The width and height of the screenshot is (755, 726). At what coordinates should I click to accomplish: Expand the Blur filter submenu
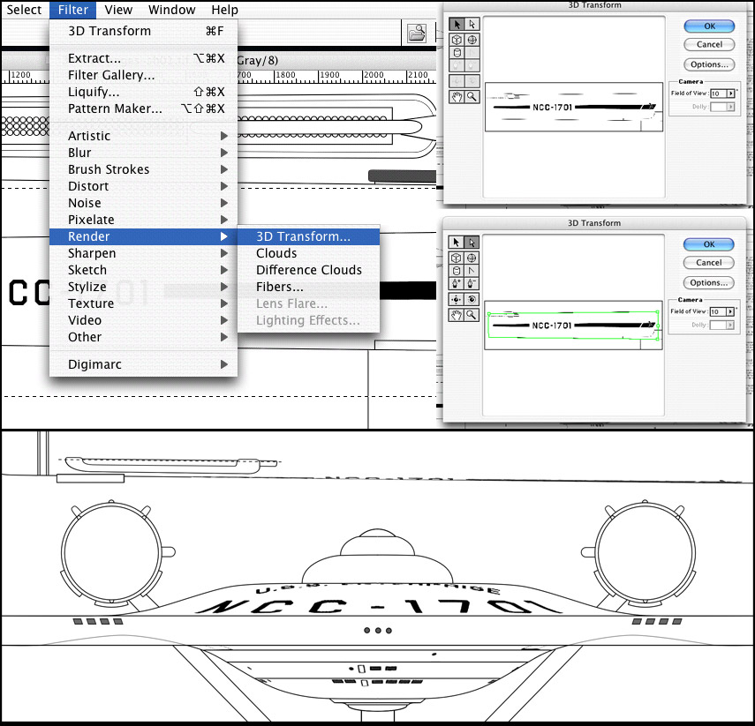click(143, 153)
